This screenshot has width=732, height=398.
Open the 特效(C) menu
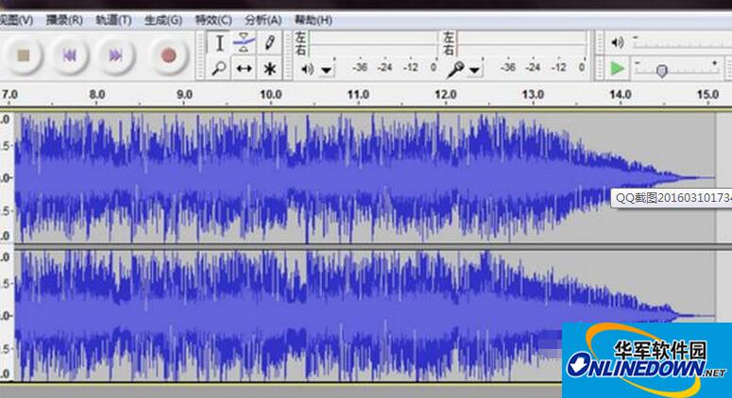point(213,20)
